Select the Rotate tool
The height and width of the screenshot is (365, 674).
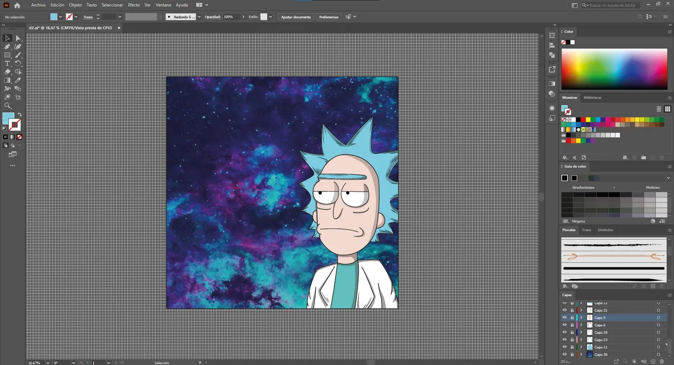coord(18,63)
